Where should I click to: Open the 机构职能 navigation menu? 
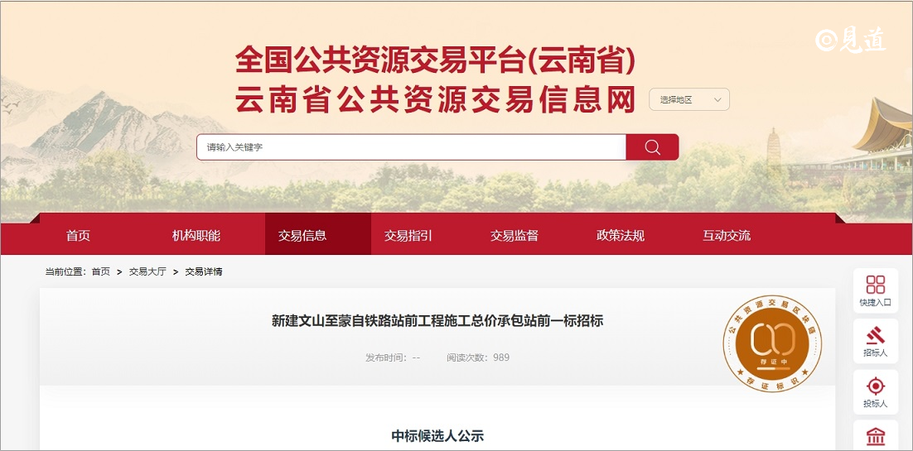point(196,236)
